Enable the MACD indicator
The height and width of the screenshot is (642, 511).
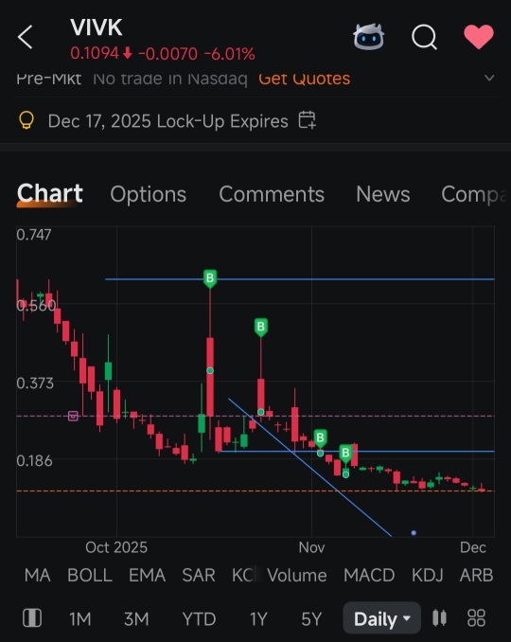pos(369,576)
